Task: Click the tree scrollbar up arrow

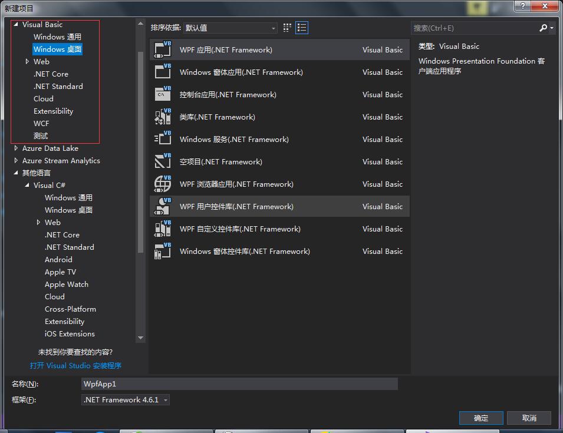Action: pyautogui.click(x=140, y=24)
